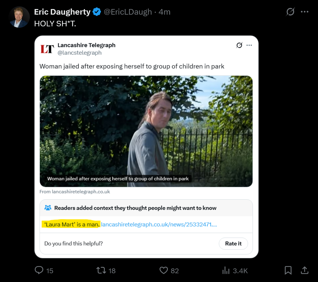
Task: Share the post via the upload arrow icon
Action: coord(305,270)
